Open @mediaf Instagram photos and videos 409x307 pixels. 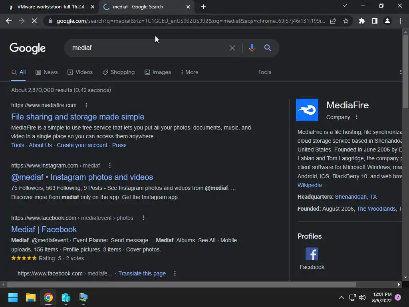(x=82, y=177)
